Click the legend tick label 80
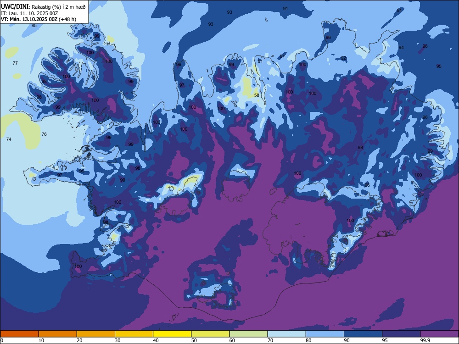This screenshot has height=344, width=459. point(308,340)
